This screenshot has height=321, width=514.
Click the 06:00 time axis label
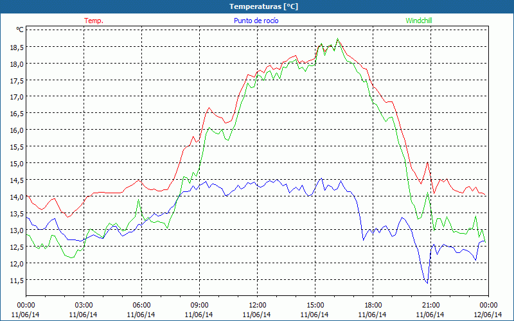tap(141, 305)
